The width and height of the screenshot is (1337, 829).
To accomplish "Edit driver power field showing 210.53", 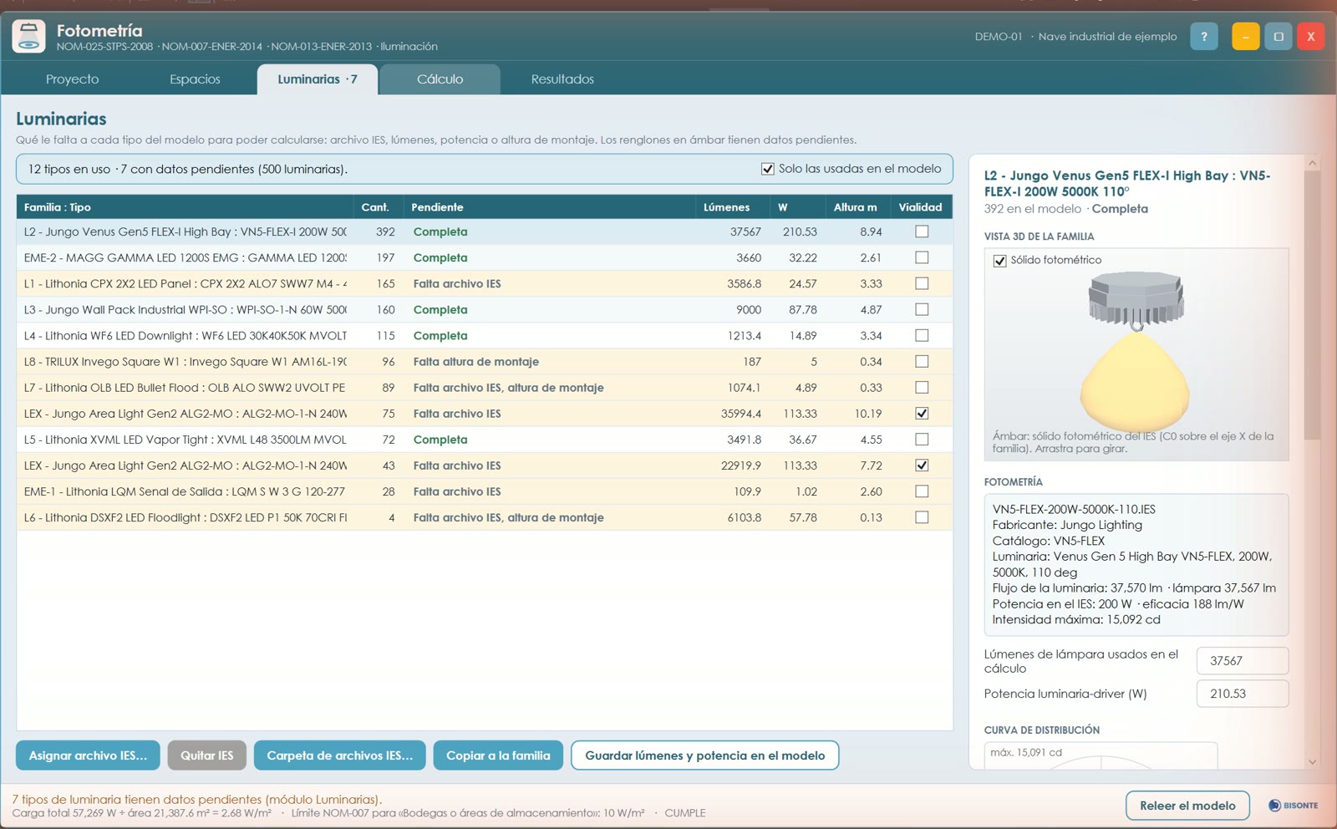I will point(1242,694).
